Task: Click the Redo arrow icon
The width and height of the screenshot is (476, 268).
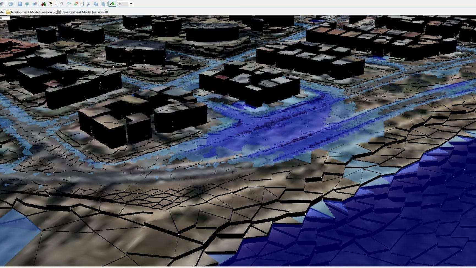Action: (69, 4)
